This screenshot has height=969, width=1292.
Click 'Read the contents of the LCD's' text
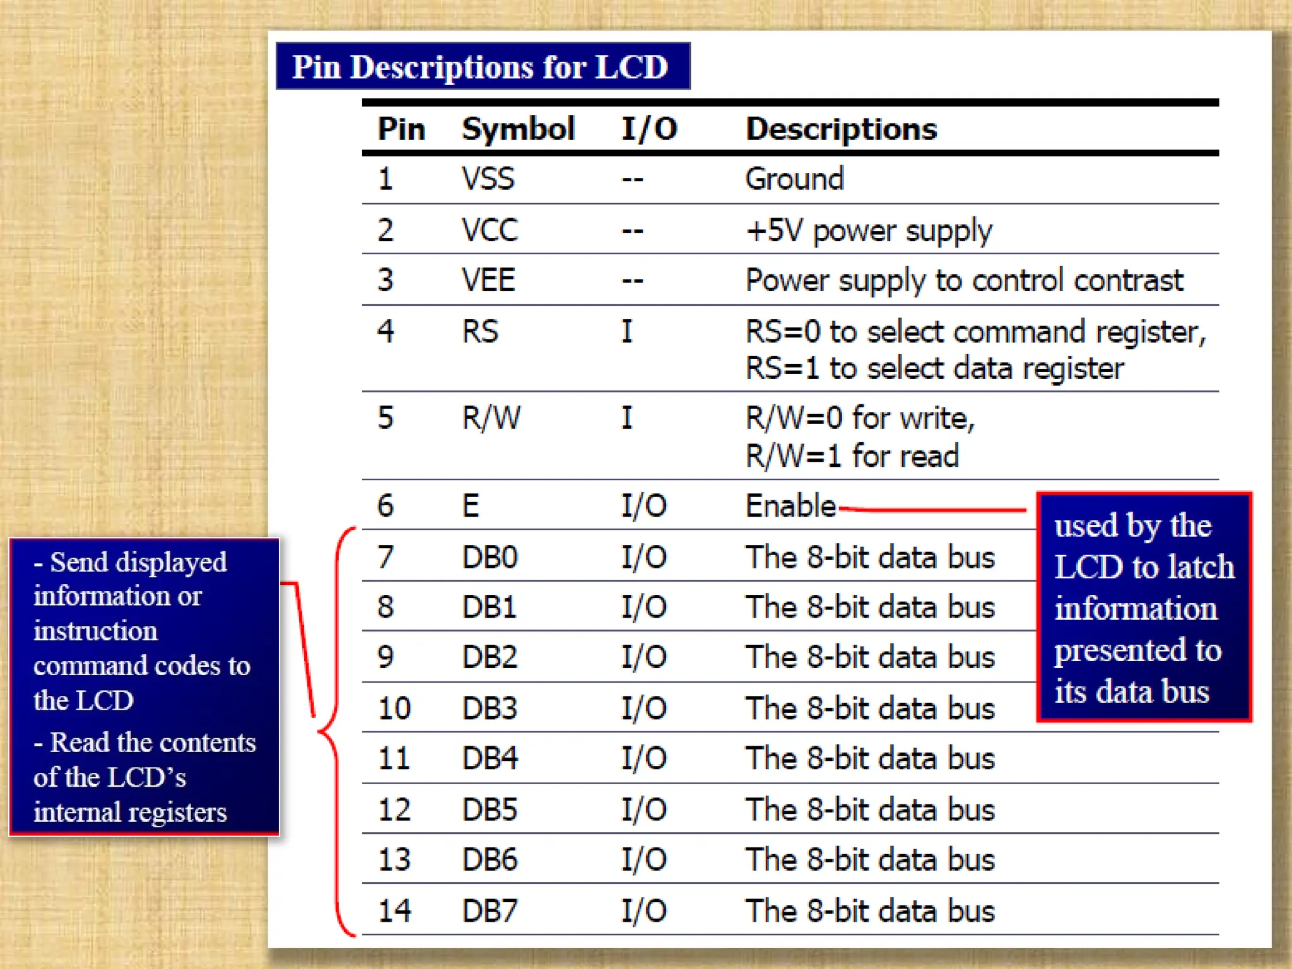tap(144, 760)
